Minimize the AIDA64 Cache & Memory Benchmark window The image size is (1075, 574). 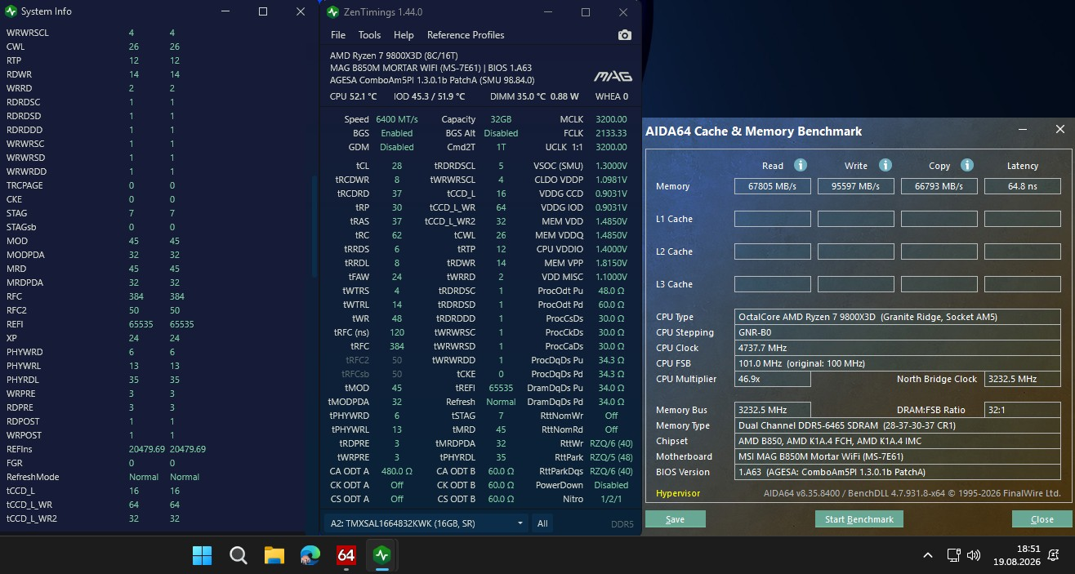pyautogui.click(x=1024, y=130)
